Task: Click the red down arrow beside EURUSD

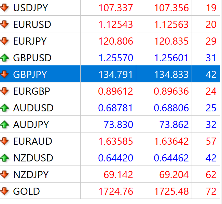Action: pos(4,25)
